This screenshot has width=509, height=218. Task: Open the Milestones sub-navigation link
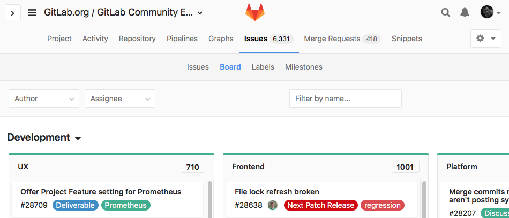304,67
